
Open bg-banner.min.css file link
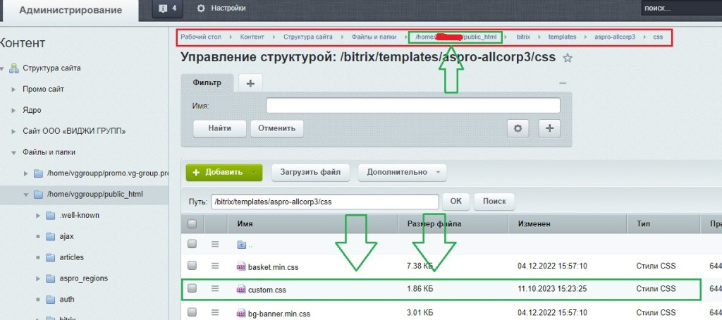(279, 314)
